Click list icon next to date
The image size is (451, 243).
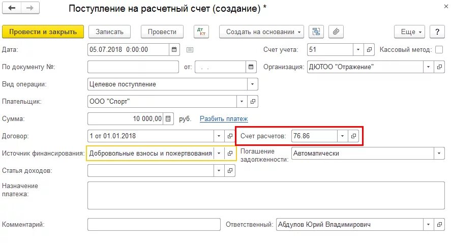pyautogui.click(x=190, y=50)
